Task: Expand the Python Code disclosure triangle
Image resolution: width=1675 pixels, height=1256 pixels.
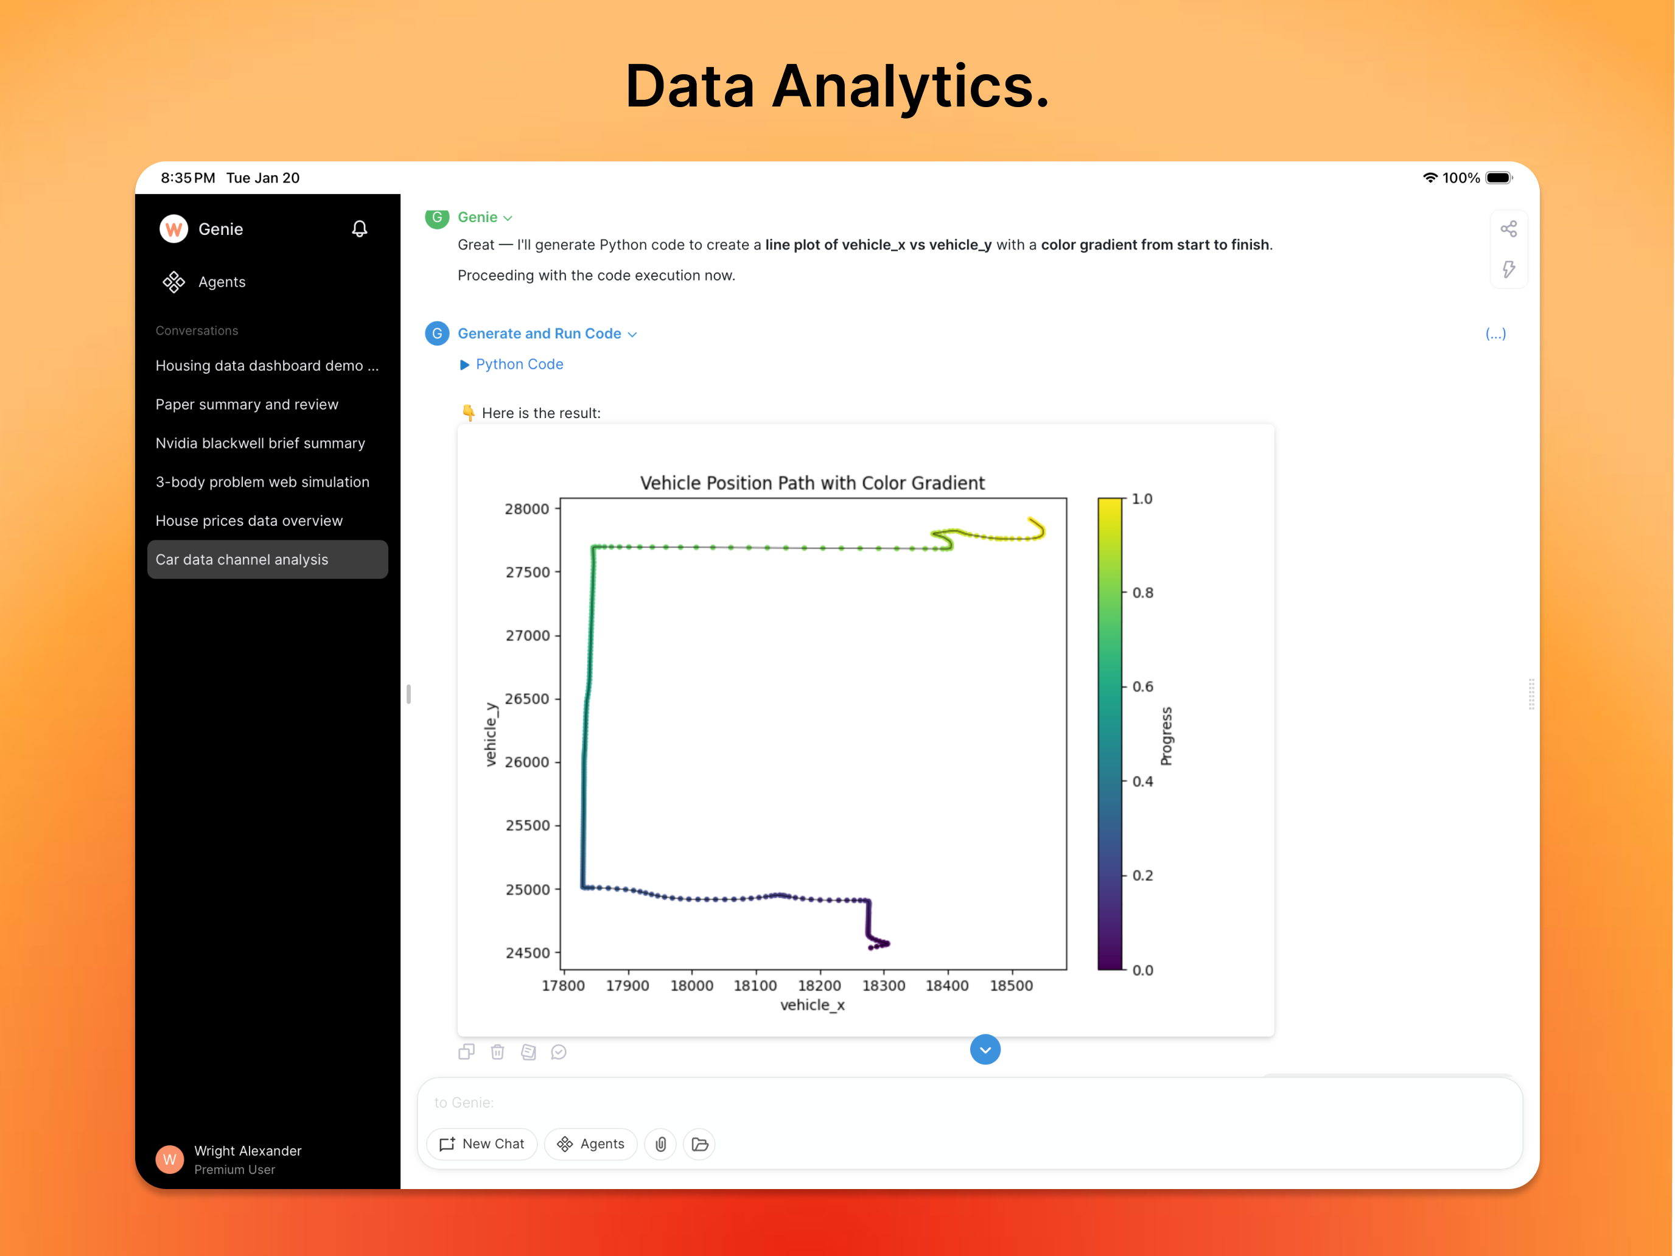Action: coord(464,365)
